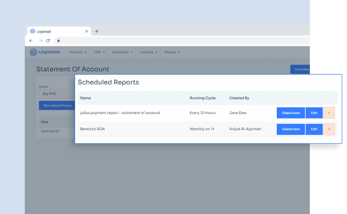Click the browser back arrow
This screenshot has height=214, width=347.
[x=31, y=41]
